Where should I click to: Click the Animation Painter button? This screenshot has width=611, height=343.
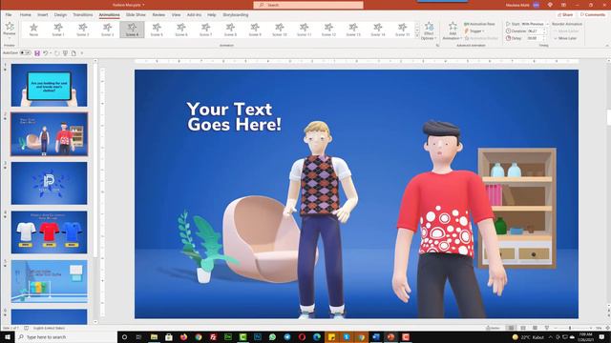point(481,38)
